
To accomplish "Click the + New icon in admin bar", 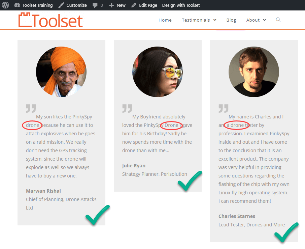I will point(111,5).
